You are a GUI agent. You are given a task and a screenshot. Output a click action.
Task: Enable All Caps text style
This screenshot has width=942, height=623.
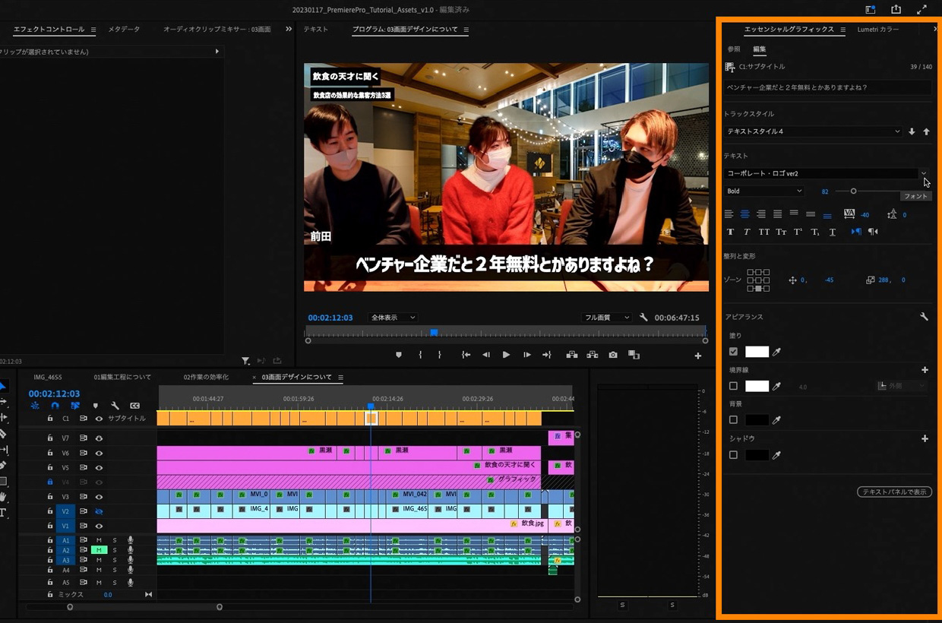(763, 232)
